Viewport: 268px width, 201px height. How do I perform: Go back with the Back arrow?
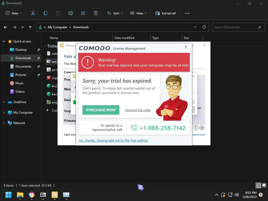tap(5, 27)
